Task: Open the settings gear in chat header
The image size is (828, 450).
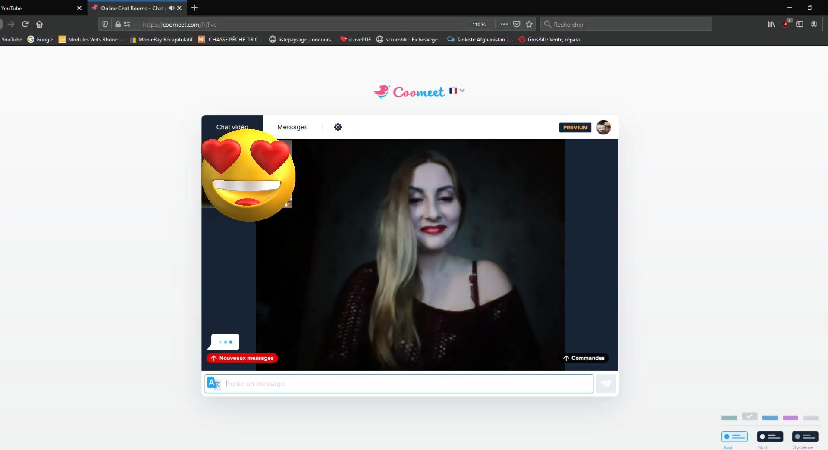Action: 338,127
